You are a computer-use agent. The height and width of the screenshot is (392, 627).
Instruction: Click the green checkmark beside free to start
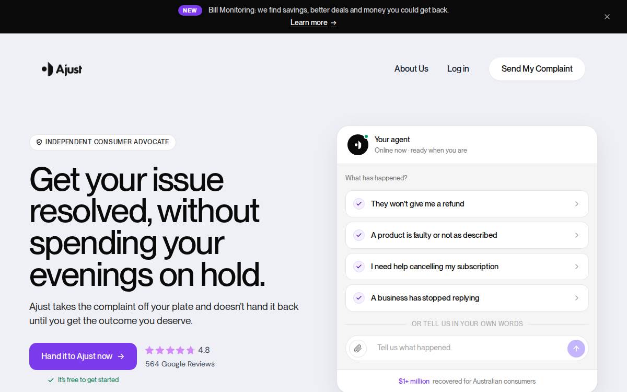[x=51, y=380]
